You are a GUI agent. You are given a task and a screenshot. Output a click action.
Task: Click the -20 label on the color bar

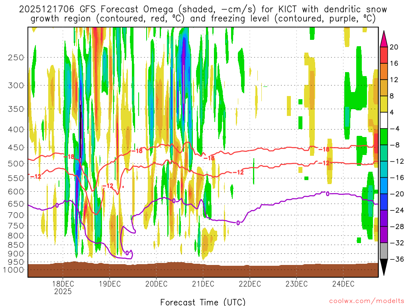(x=397, y=194)
